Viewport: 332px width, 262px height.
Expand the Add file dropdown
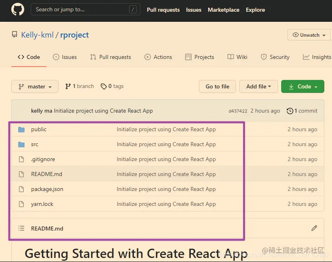[259, 86]
